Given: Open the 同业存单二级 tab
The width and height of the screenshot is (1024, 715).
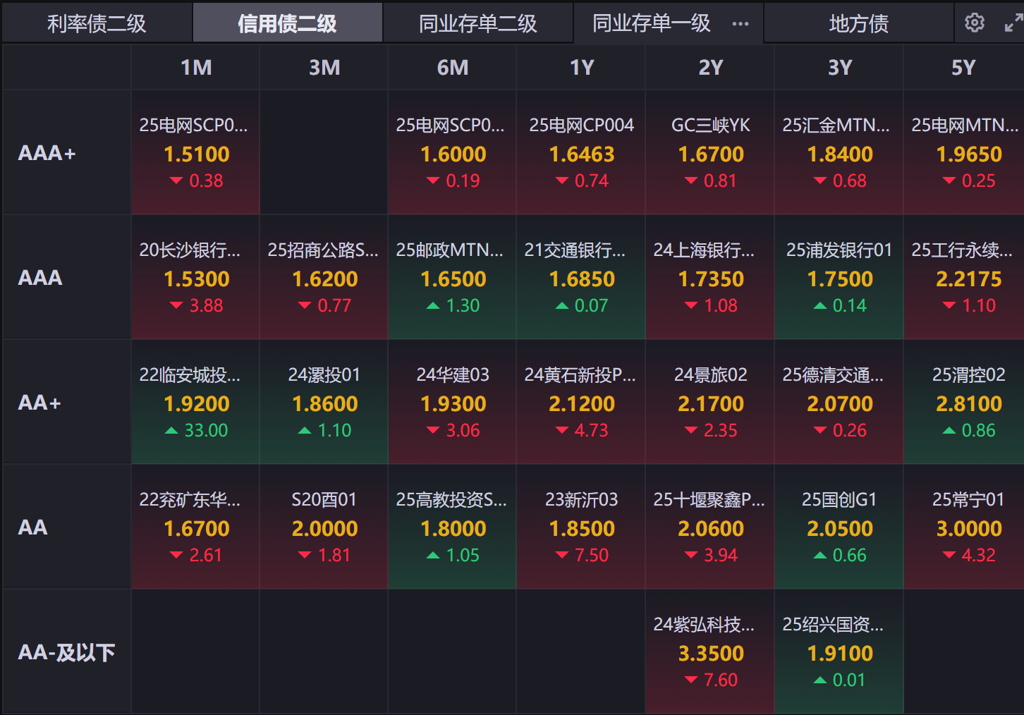Looking at the screenshot, I should pos(478,24).
